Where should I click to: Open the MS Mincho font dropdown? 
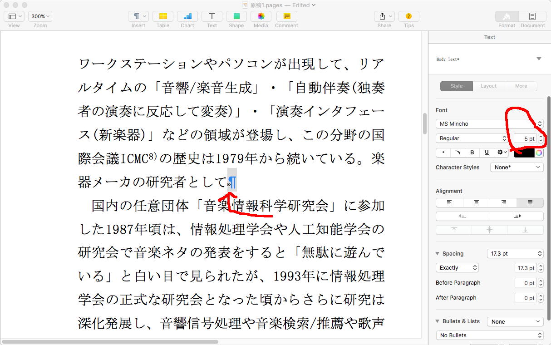489,123
